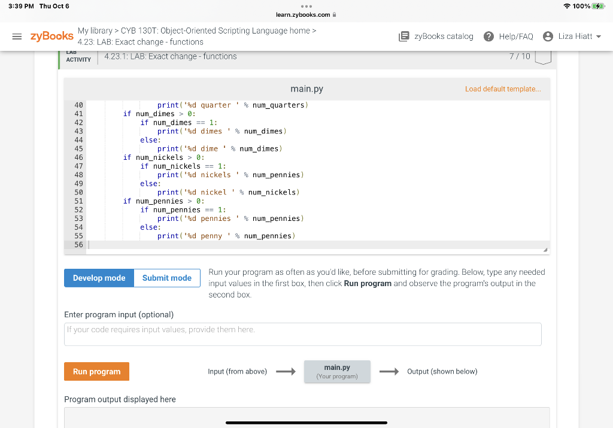Screen dimensions: 613x428
Task: Click line 48 print '%d nickels' statement
Action: (x=230, y=175)
